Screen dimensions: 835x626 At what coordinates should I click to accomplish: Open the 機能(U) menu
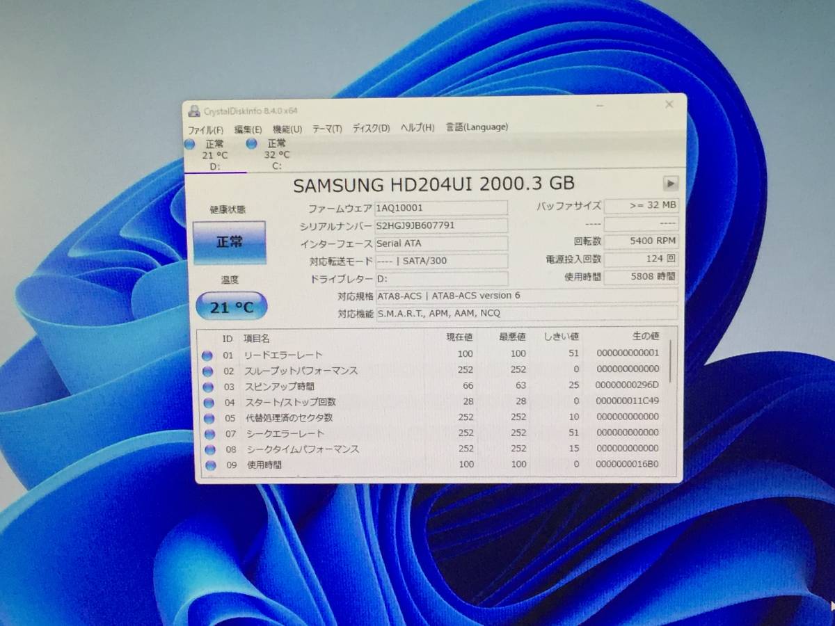287,129
